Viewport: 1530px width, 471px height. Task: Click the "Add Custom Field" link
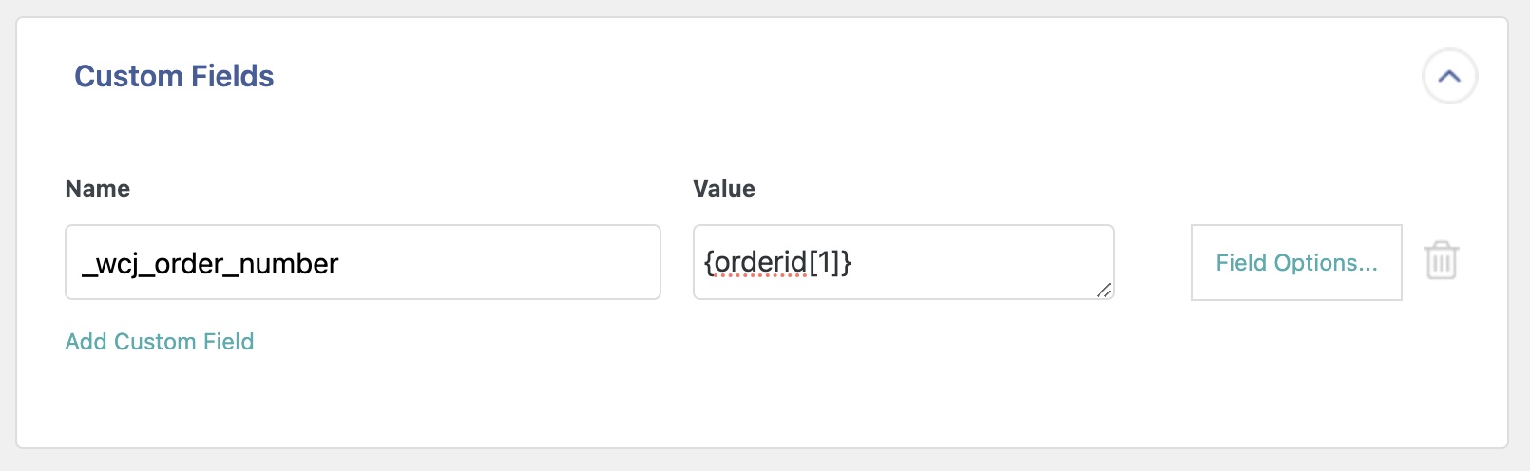tap(160, 342)
